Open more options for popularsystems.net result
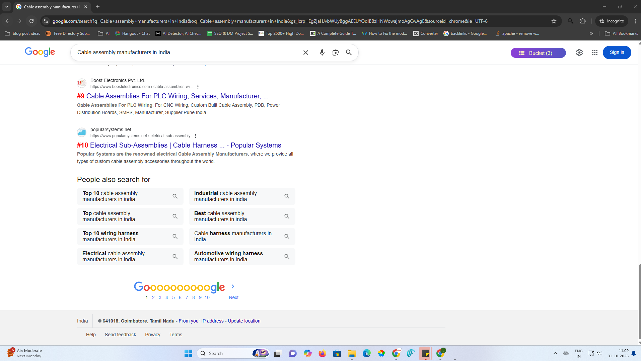This screenshot has height=361, width=641. click(x=196, y=136)
